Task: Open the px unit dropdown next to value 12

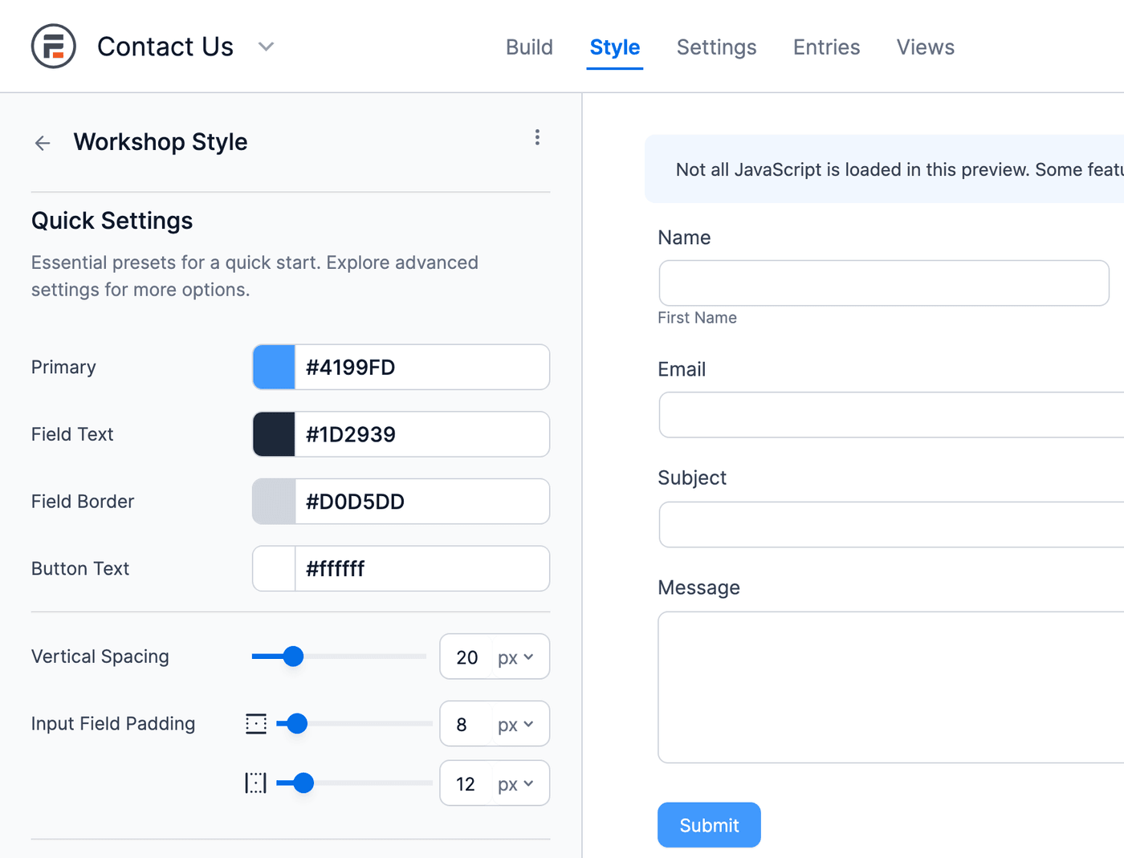Action: (515, 784)
